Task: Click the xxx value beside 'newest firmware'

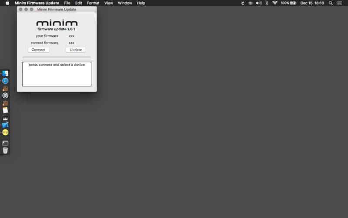Action: 71,42
